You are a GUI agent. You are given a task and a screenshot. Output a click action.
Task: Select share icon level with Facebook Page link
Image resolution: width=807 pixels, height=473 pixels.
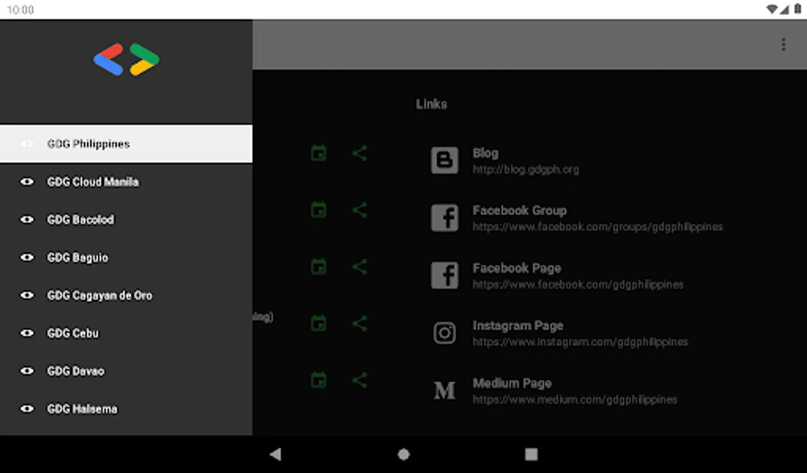pos(359,267)
